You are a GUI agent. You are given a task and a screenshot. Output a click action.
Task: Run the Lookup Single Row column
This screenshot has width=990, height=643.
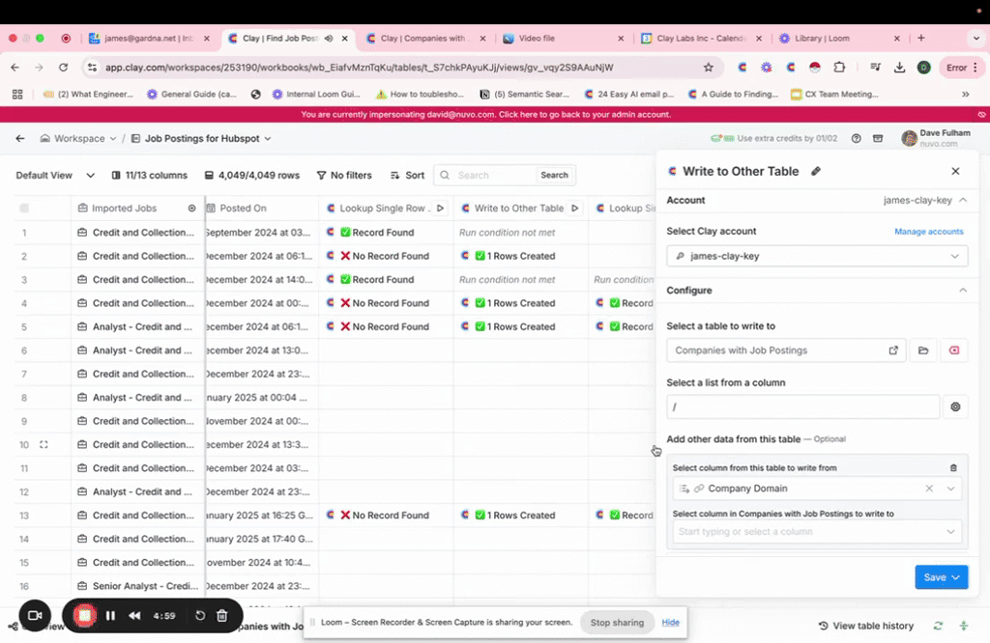pyautogui.click(x=441, y=209)
